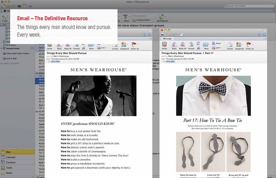The width and height of the screenshot is (276, 178).
Task: Click the Follow Up flag in the left message window
Action: [x=134, y=44]
